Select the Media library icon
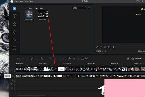This screenshot has height=97, width=145. [15, 8]
